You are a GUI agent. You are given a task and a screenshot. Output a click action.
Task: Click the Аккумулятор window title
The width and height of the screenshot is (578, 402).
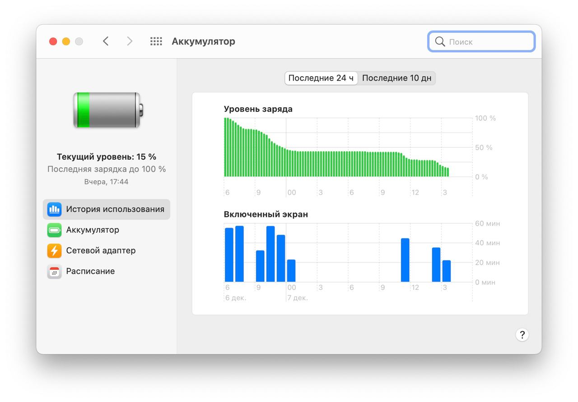(203, 41)
